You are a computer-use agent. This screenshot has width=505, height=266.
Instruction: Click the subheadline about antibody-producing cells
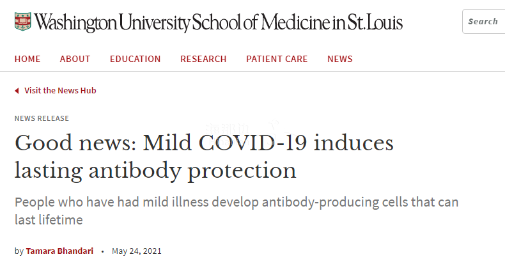[237, 211]
